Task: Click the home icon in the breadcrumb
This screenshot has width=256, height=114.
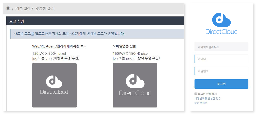Action: (8, 8)
